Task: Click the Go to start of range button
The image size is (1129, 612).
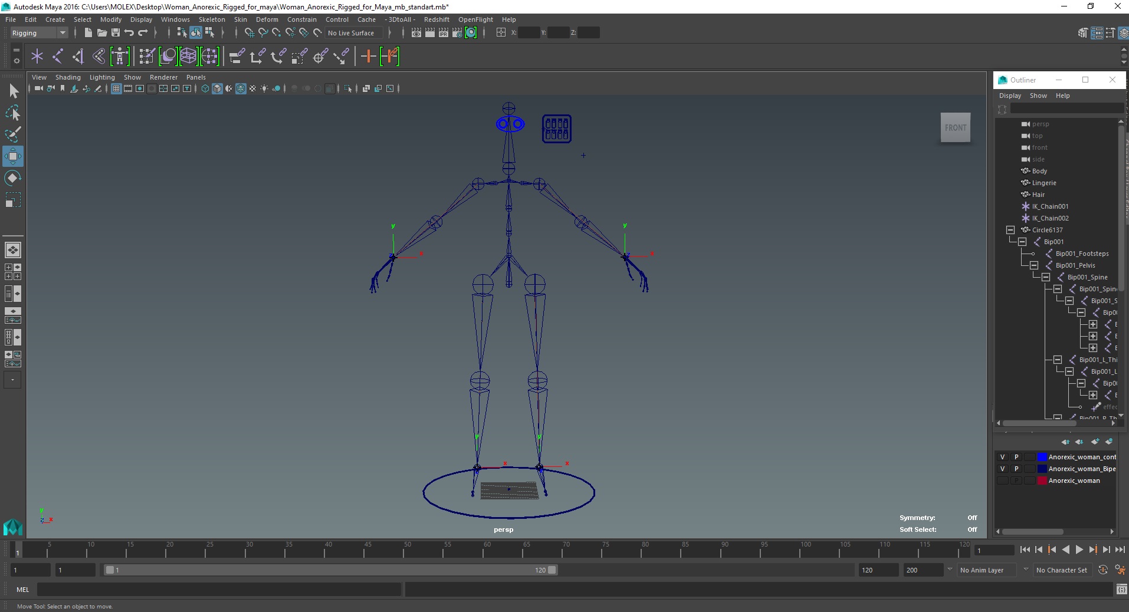Action: pyautogui.click(x=1025, y=550)
